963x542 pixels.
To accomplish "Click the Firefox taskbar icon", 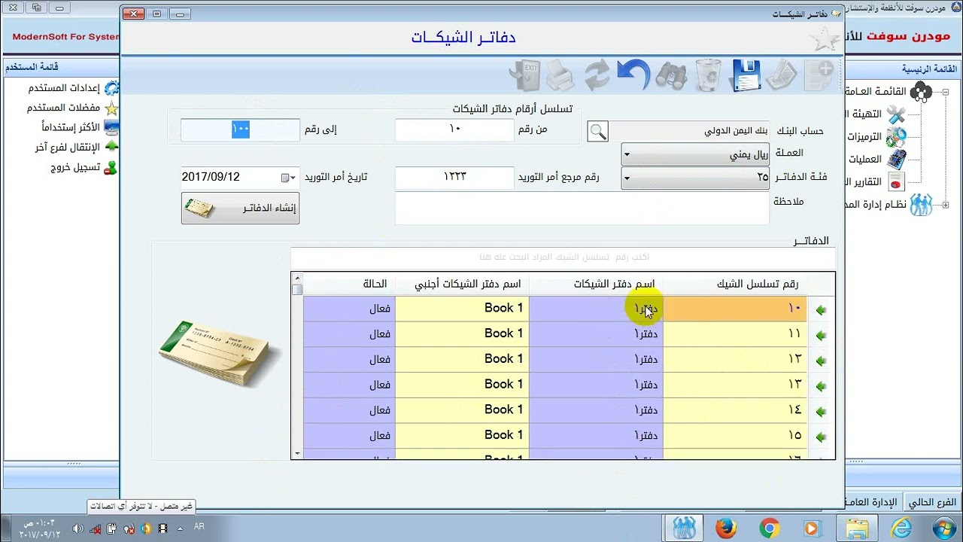I will [x=726, y=528].
